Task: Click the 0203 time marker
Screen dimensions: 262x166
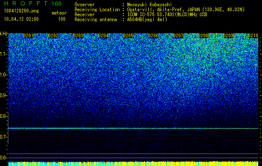Action: (78, 36)
